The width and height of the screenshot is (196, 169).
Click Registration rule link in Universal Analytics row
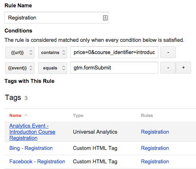155,132
